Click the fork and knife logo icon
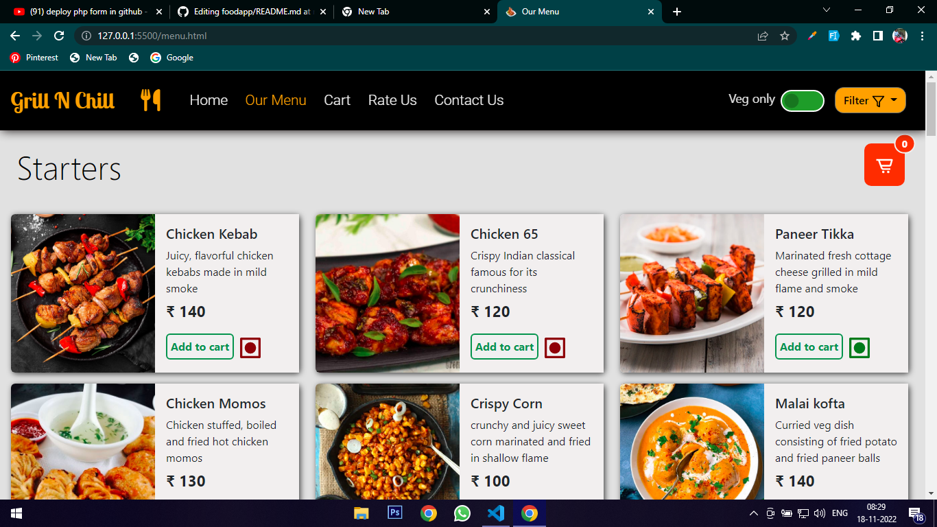937x527 pixels. [150, 100]
